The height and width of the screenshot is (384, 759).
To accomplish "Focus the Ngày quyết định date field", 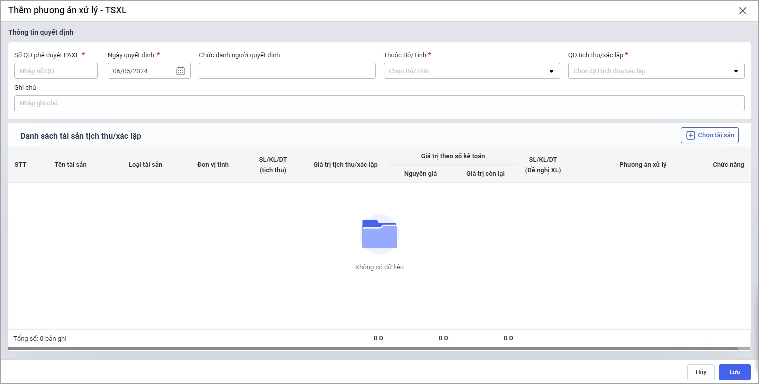I will 143,71.
